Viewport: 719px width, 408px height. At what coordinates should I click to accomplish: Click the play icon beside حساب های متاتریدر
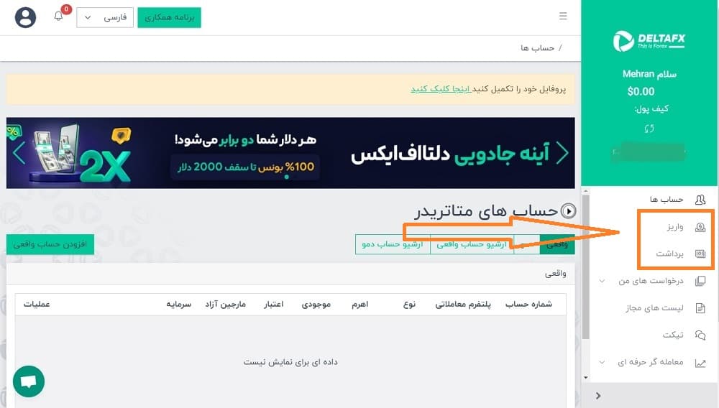[x=569, y=211]
